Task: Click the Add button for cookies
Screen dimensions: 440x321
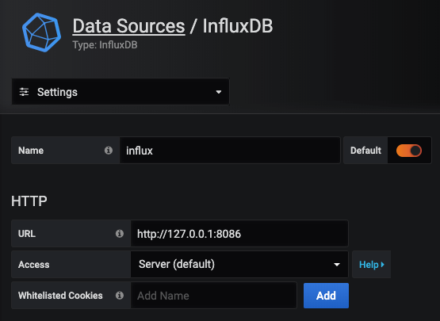Action: click(x=326, y=296)
